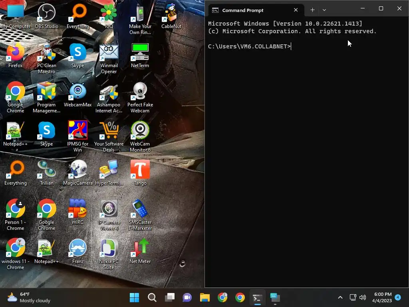The image size is (409, 307).
Task: Click the Terminal icon in taskbar
Action: click(258, 297)
